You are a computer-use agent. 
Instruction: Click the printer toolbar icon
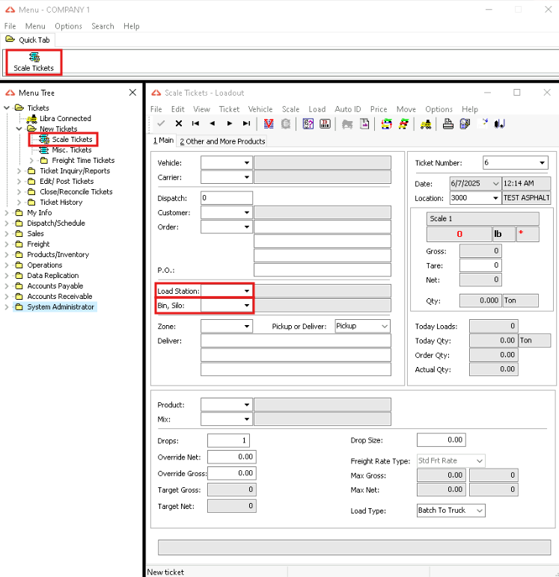coord(448,123)
